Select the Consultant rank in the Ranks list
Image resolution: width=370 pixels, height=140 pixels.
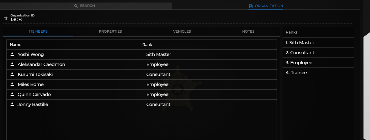pyautogui.click(x=318, y=53)
